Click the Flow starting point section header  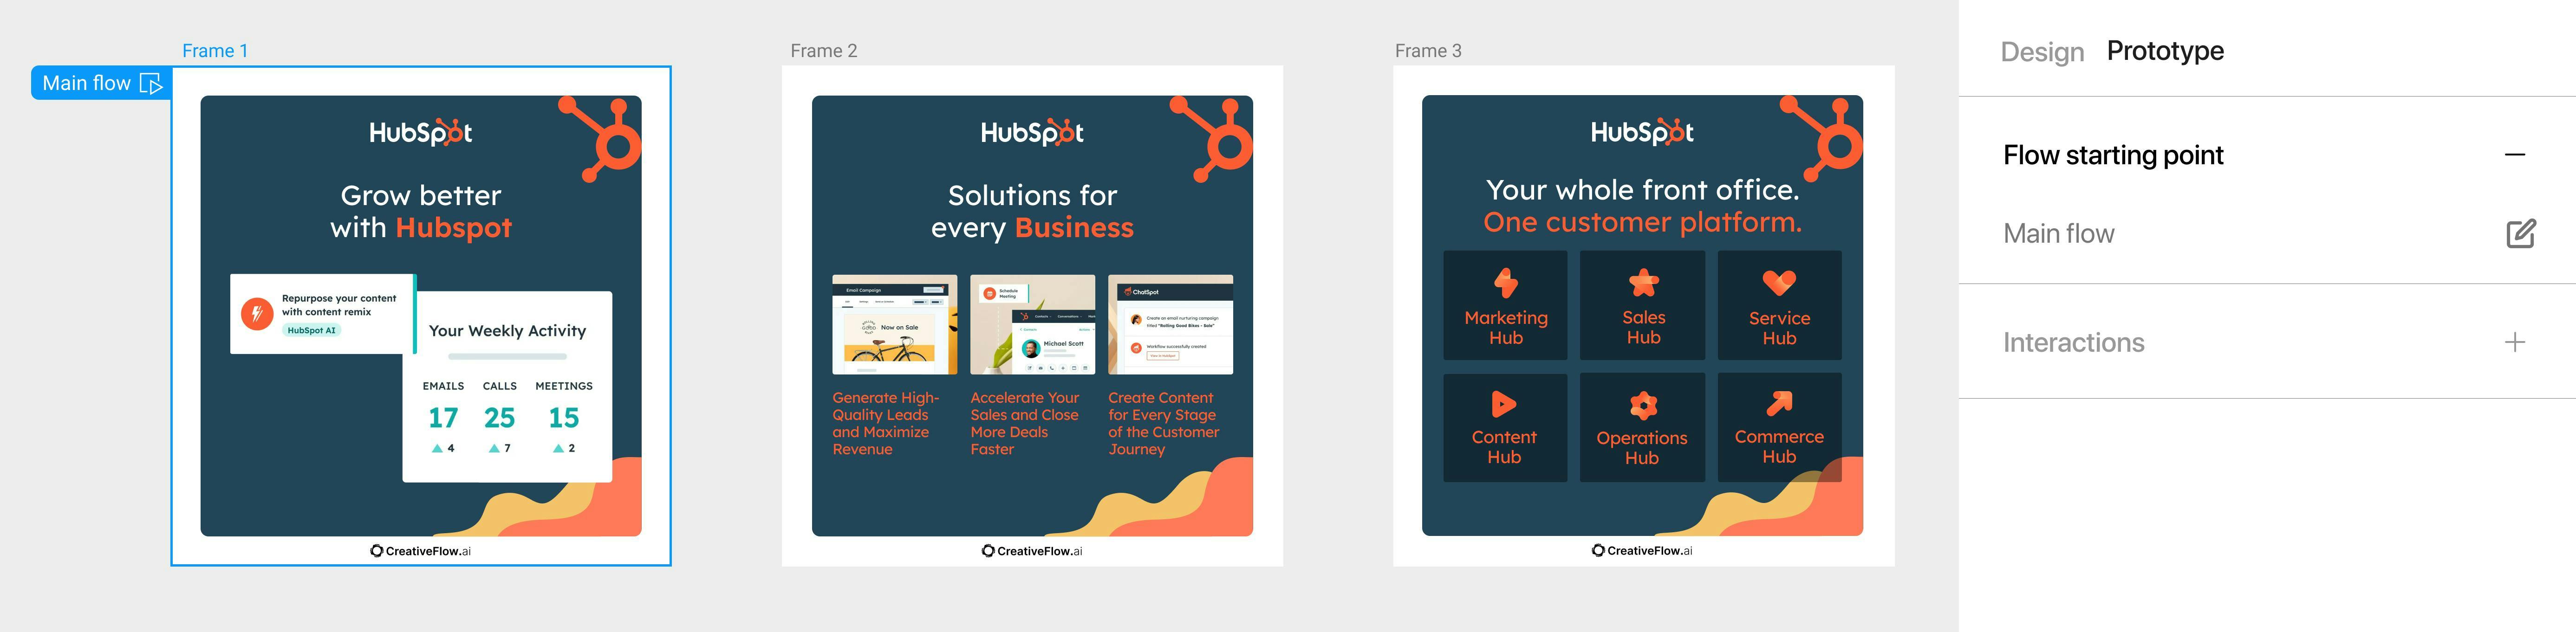pyautogui.click(x=2113, y=155)
